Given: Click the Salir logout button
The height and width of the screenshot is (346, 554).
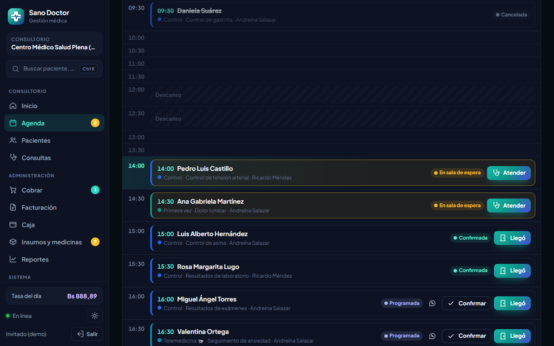Looking at the screenshot, I should 87,334.
